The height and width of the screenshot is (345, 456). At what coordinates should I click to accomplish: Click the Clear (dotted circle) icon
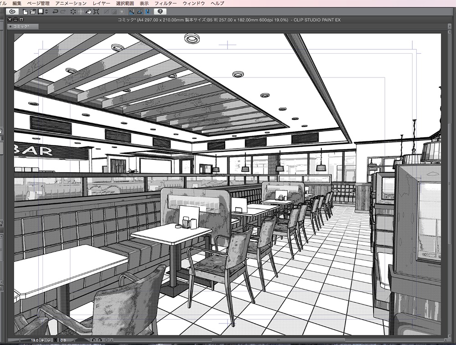73,12
